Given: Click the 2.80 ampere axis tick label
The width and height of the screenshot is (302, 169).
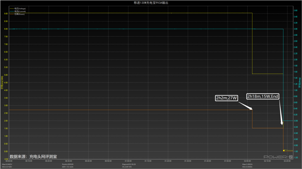Looking at the screenshot, I should click(x=296, y=35).
